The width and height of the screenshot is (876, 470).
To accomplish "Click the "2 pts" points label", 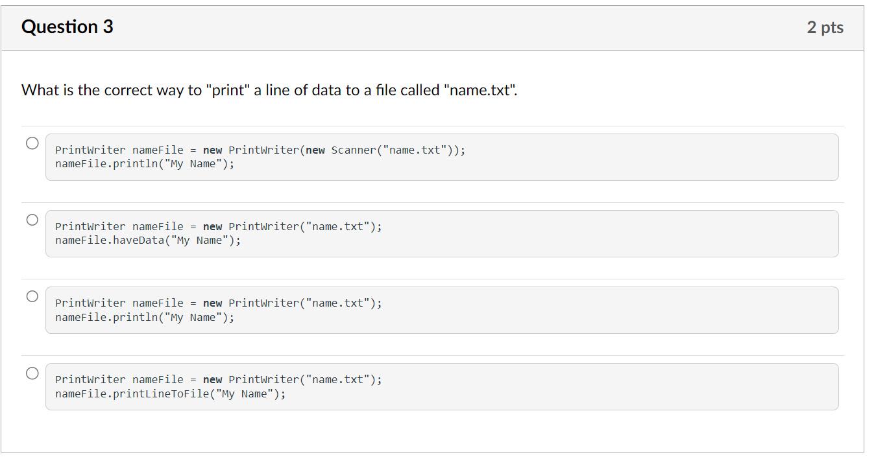I will pyautogui.click(x=825, y=27).
